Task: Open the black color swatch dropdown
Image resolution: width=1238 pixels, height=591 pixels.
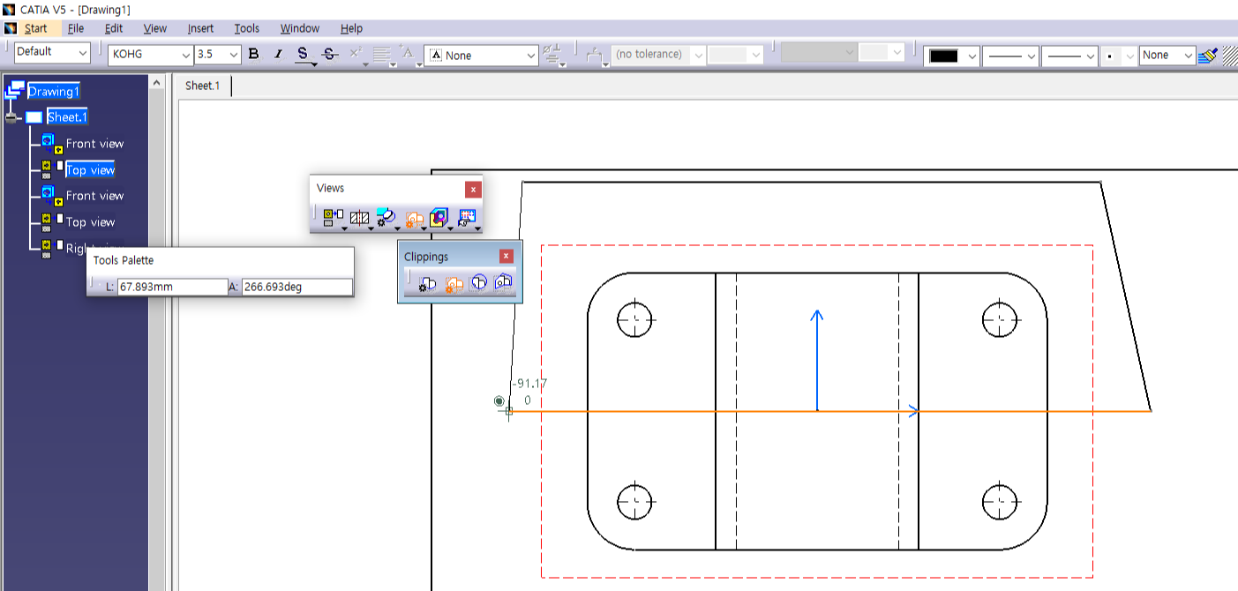Action: (x=952, y=56)
